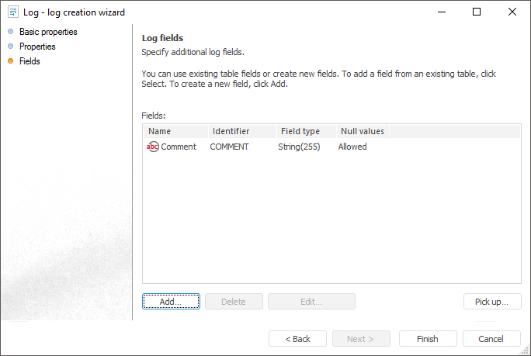Image resolution: width=531 pixels, height=356 pixels.
Task: Maximize the log creation wizard window
Action: tap(477, 12)
